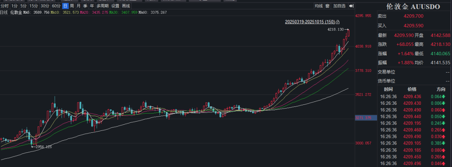Select the 5分 period
452x167 pixels.
pyautogui.click(x=23, y=6)
